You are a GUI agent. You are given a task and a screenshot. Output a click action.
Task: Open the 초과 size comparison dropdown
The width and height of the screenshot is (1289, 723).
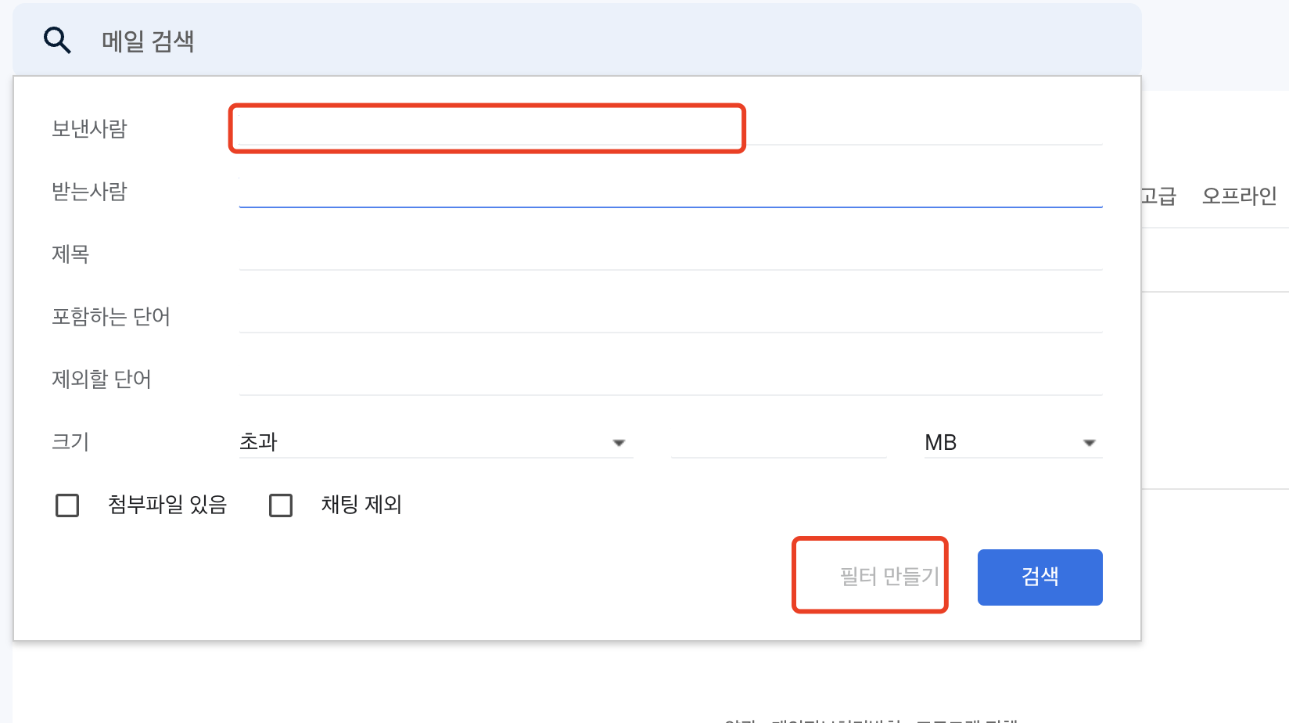click(x=436, y=443)
